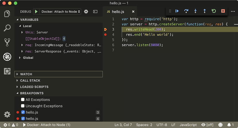This screenshot has width=238, height=128.
Task: Go to line via Ln 3, Col 7
Action: [123, 125]
